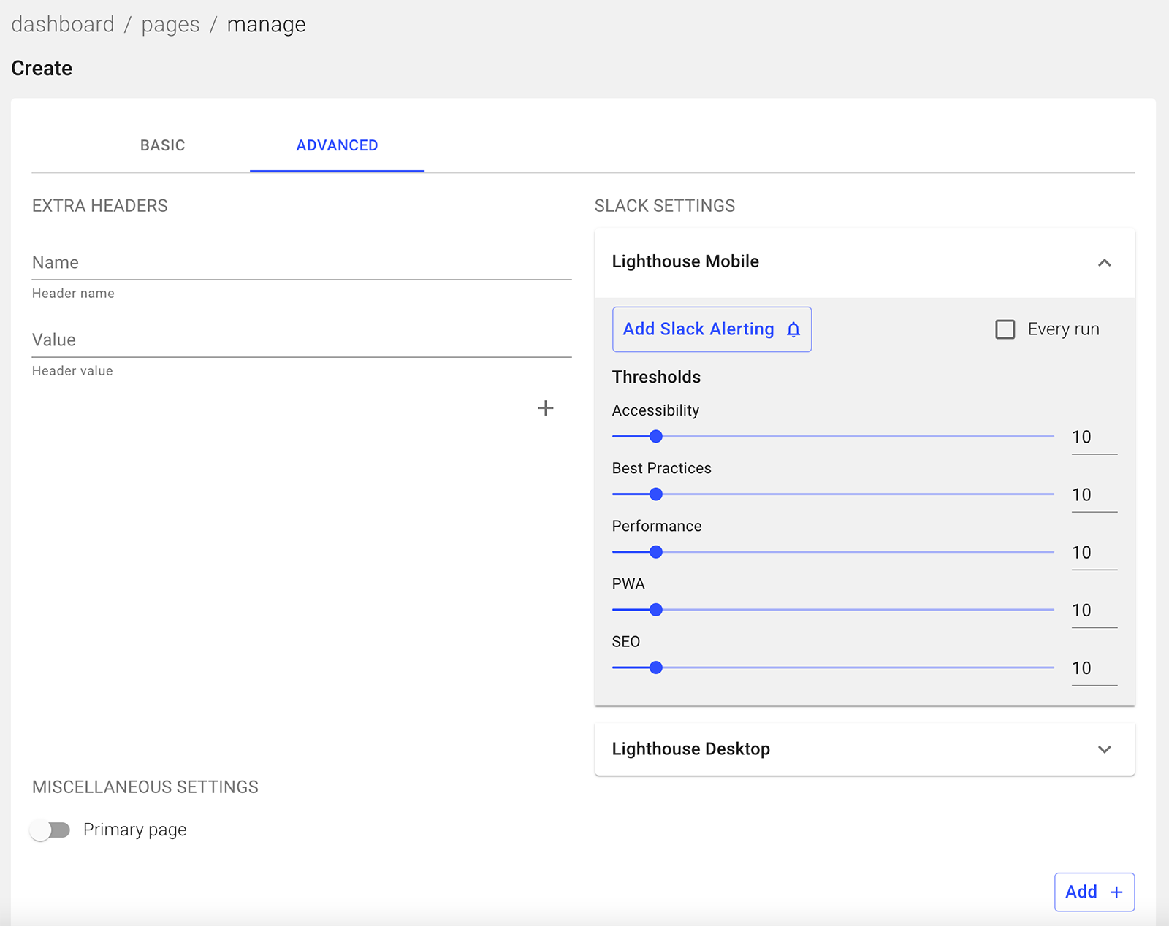The image size is (1169, 926).
Task: Click the Best Practices threshold slider handle
Action: pyautogui.click(x=656, y=494)
